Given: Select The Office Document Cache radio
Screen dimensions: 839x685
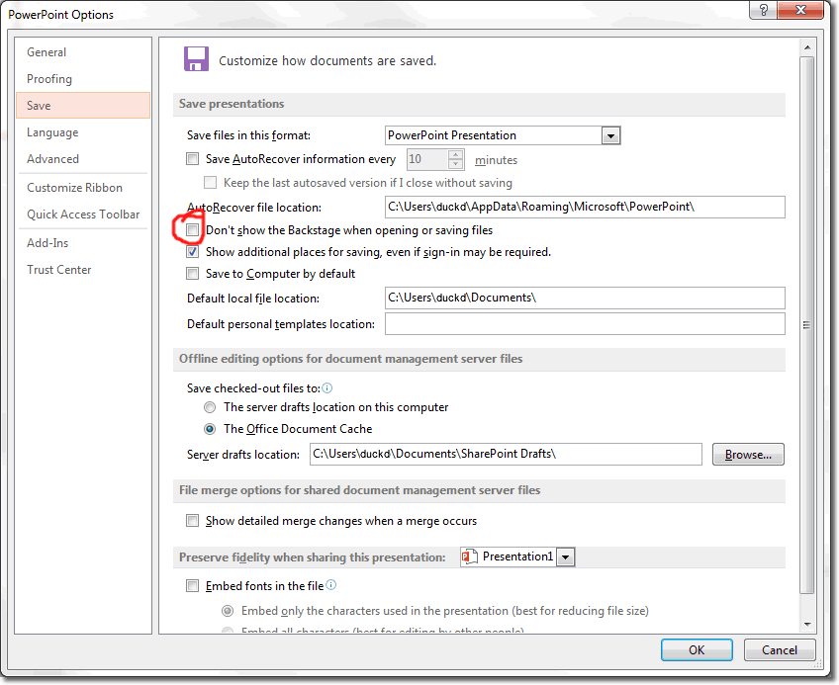Looking at the screenshot, I should pyautogui.click(x=210, y=429).
